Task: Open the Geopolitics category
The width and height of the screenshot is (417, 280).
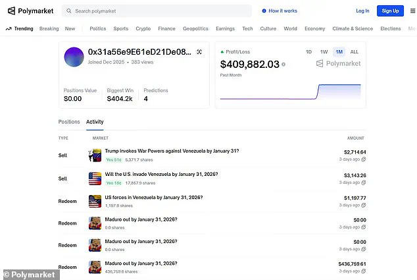Action: point(195,29)
